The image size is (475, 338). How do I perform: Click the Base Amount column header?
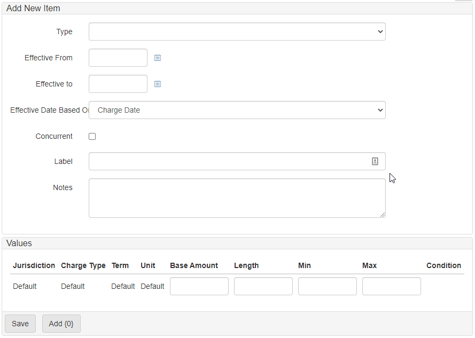point(194,265)
